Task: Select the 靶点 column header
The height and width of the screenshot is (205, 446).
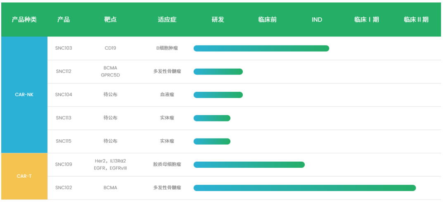Action: 110,19
